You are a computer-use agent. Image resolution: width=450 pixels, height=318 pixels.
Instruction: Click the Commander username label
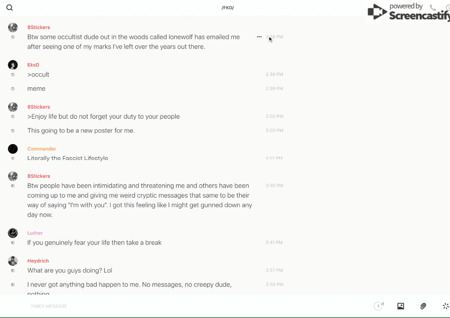42,149
